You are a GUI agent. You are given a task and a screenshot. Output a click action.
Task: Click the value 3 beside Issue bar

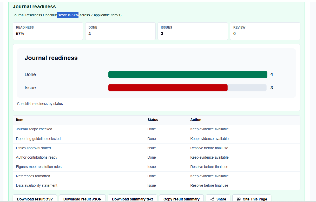click(272, 88)
